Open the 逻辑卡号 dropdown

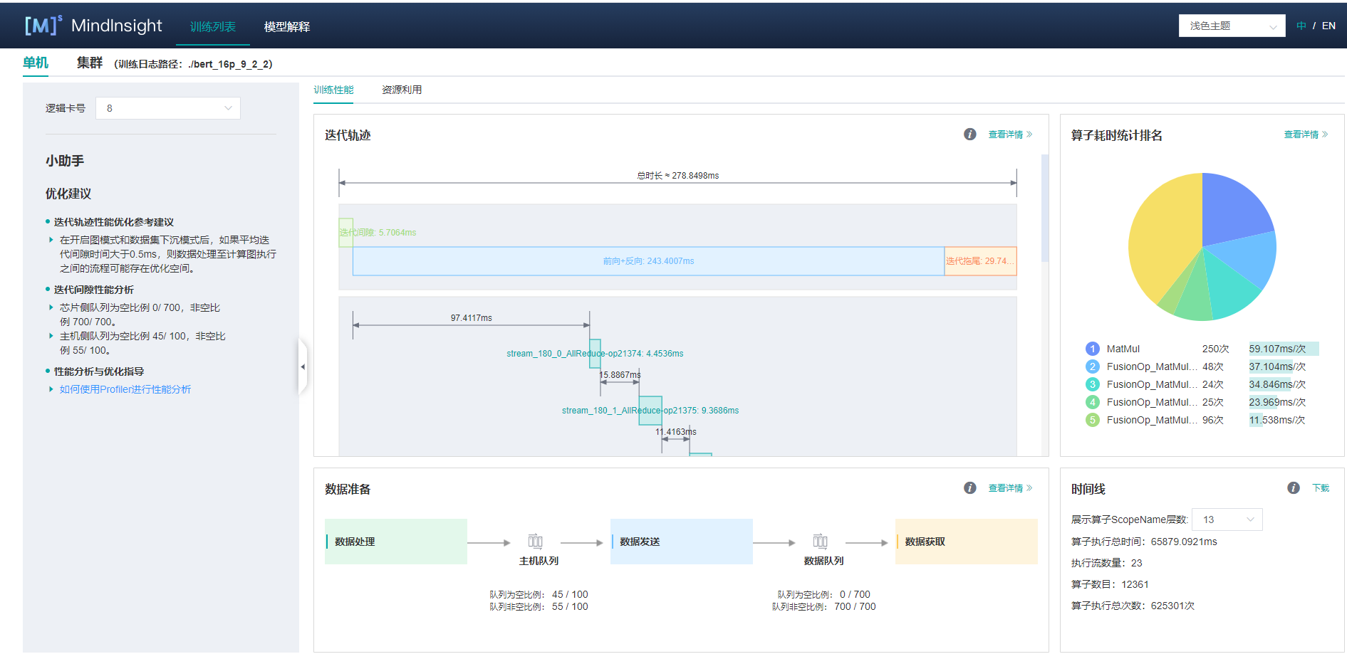(x=168, y=108)
